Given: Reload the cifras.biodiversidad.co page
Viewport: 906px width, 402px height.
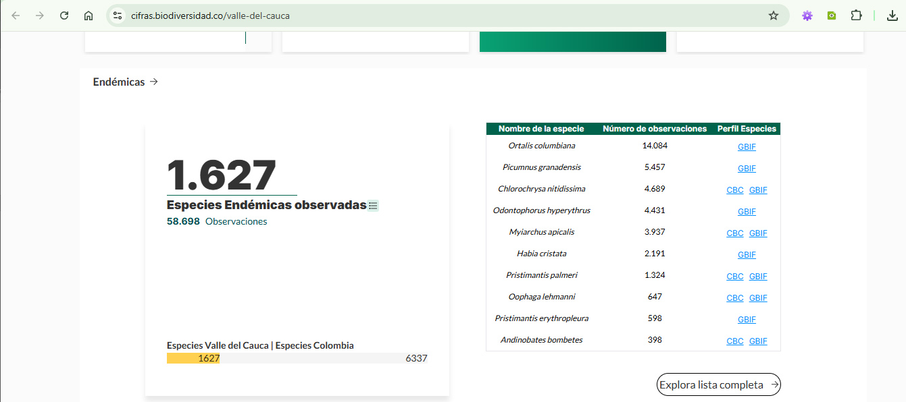Looking at the screenshot, I should point(64,16).
